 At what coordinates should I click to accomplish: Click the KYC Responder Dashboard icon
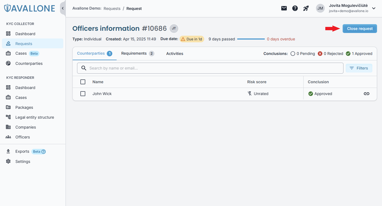(x=8, y=88)
